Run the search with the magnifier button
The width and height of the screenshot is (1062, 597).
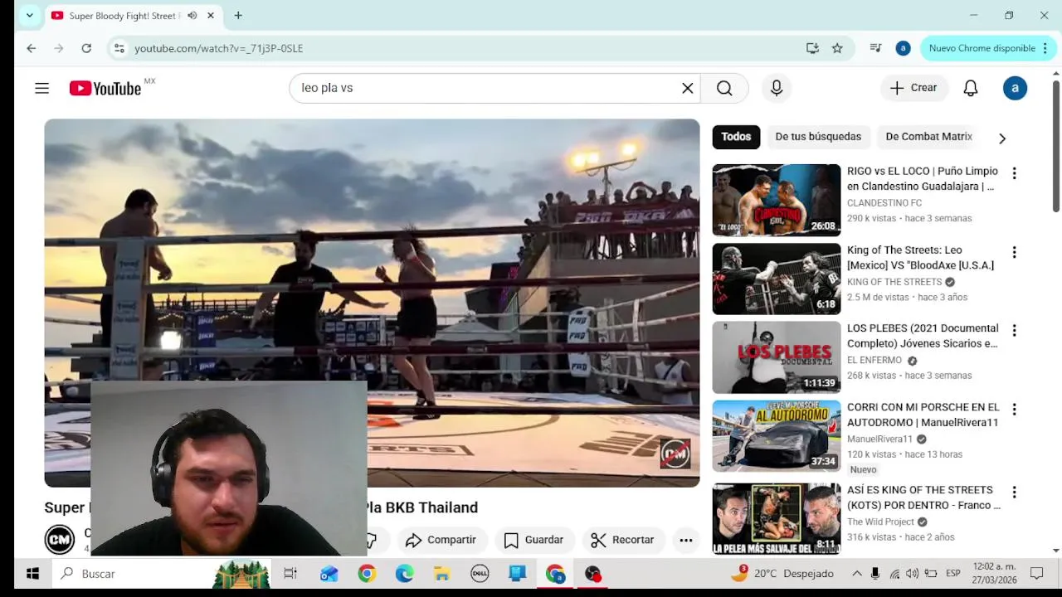pos(724,88)
